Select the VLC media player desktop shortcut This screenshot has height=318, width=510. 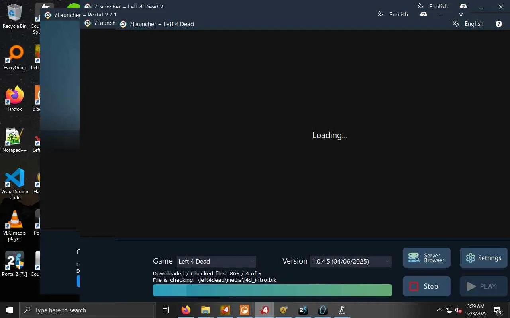[x=15, y=226]
